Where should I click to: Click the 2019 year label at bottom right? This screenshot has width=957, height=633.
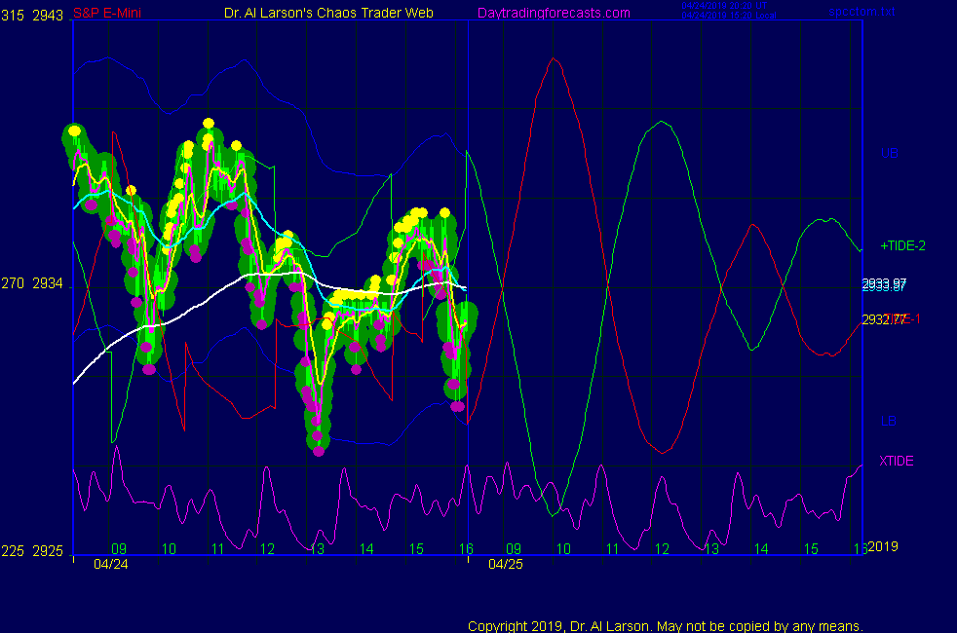(x=882, y=546)
